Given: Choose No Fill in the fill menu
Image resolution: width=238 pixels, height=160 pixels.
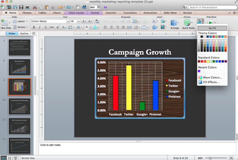Looking at the screenshot, I should [x=212, y=28].
